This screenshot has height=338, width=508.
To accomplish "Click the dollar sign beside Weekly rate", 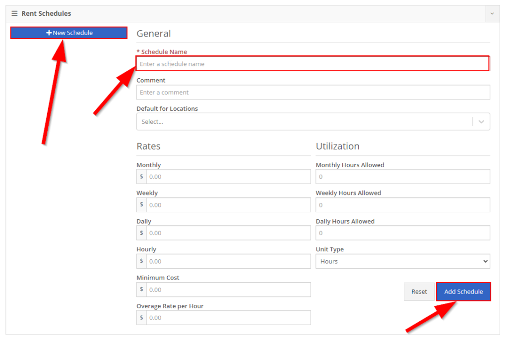I will 141,204.
